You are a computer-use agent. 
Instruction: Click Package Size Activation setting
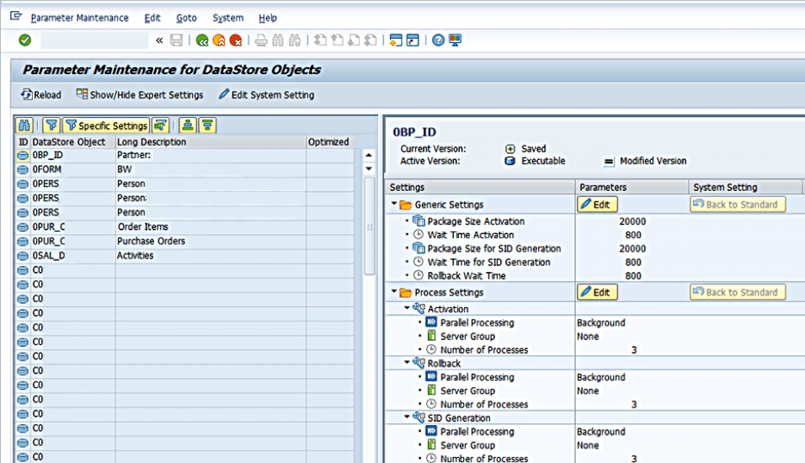[x=476, y=221]
